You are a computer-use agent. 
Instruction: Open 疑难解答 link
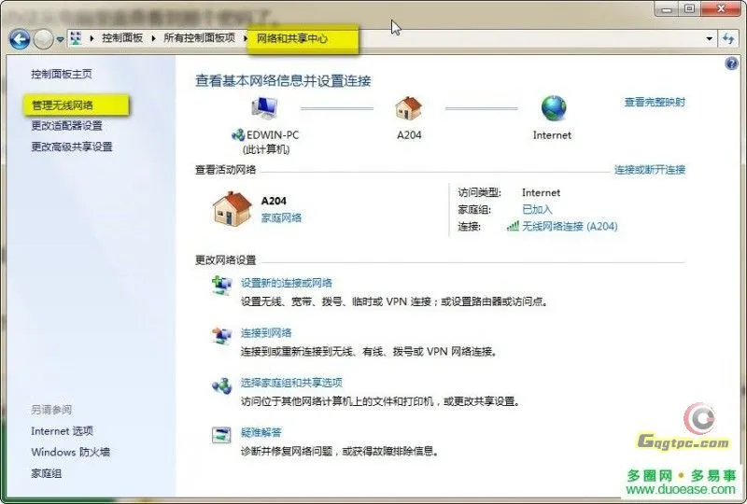pyautogui.click(x=261, y=432)
